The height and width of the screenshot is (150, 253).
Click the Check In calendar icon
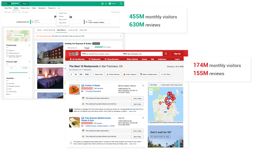click(33, 22)
